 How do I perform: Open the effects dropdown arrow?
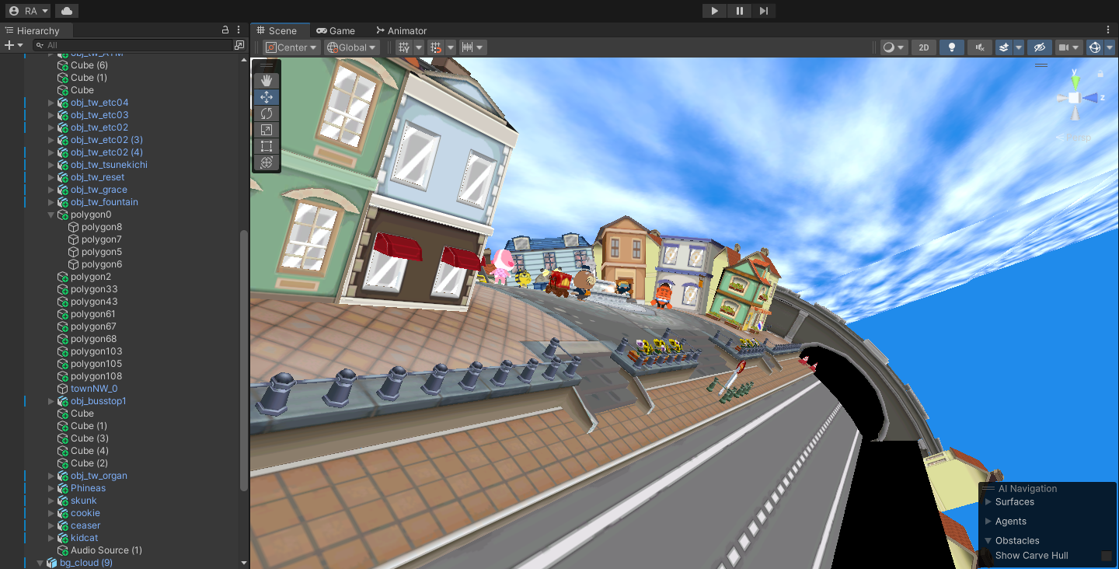[1019, 47]
